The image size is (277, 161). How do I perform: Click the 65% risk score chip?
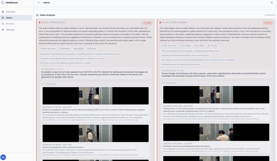pos(168,46)
